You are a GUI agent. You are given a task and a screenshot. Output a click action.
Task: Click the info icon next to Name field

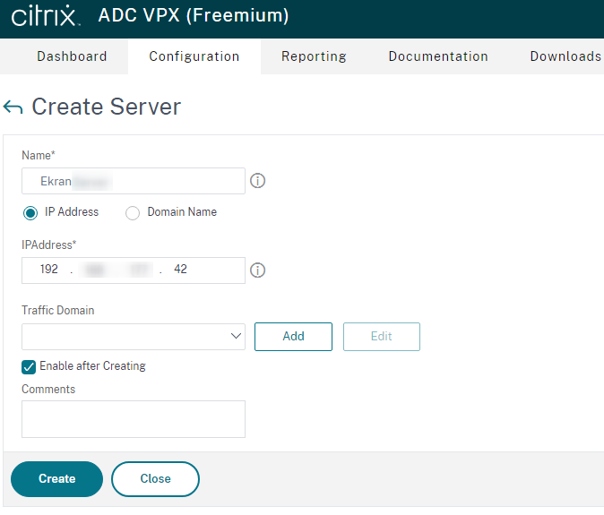(x=257, y=181)
